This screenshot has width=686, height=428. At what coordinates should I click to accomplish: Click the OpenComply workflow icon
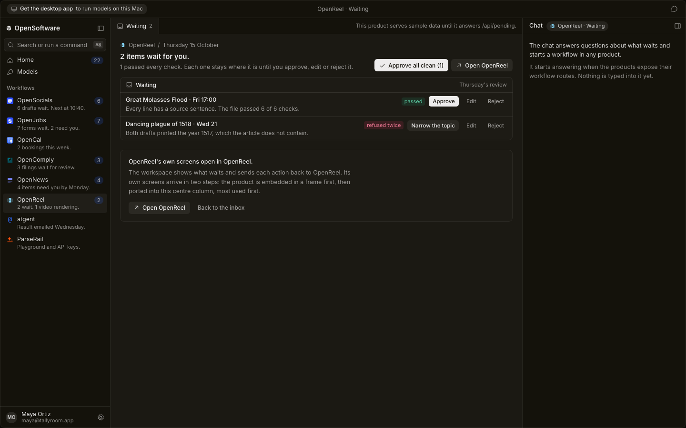[x=10, y=160]
